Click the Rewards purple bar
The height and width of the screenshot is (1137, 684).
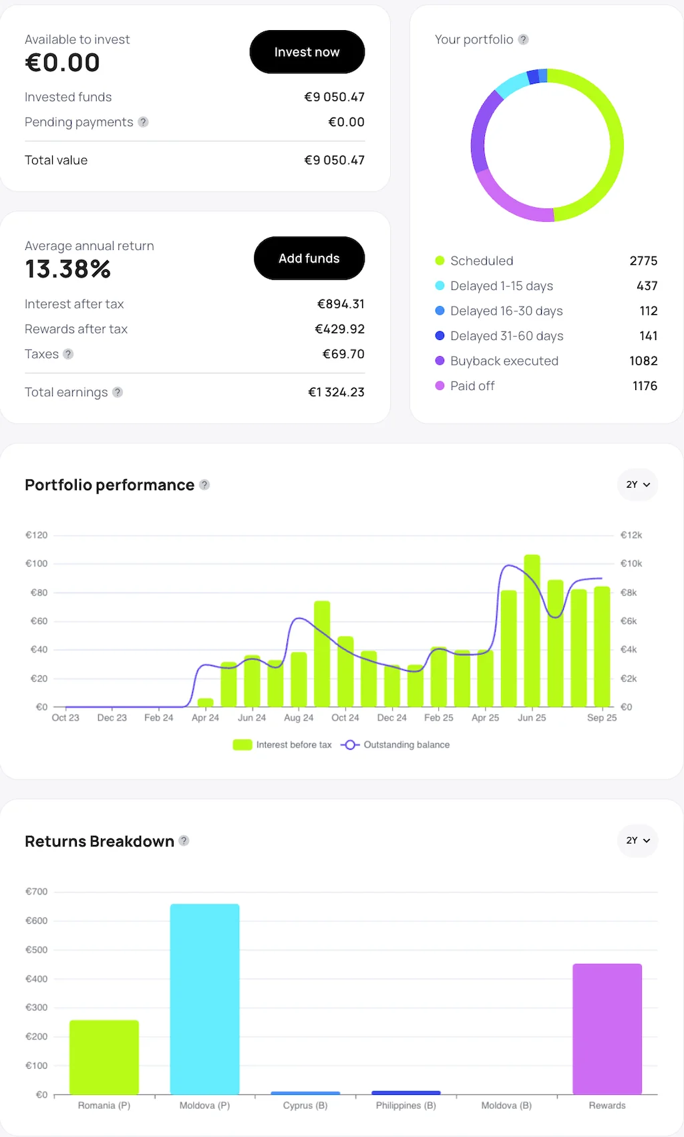(607, 1029)
